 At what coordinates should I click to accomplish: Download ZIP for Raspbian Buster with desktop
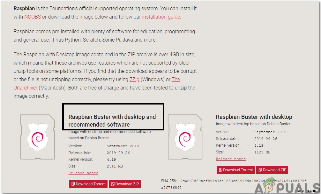272,170
